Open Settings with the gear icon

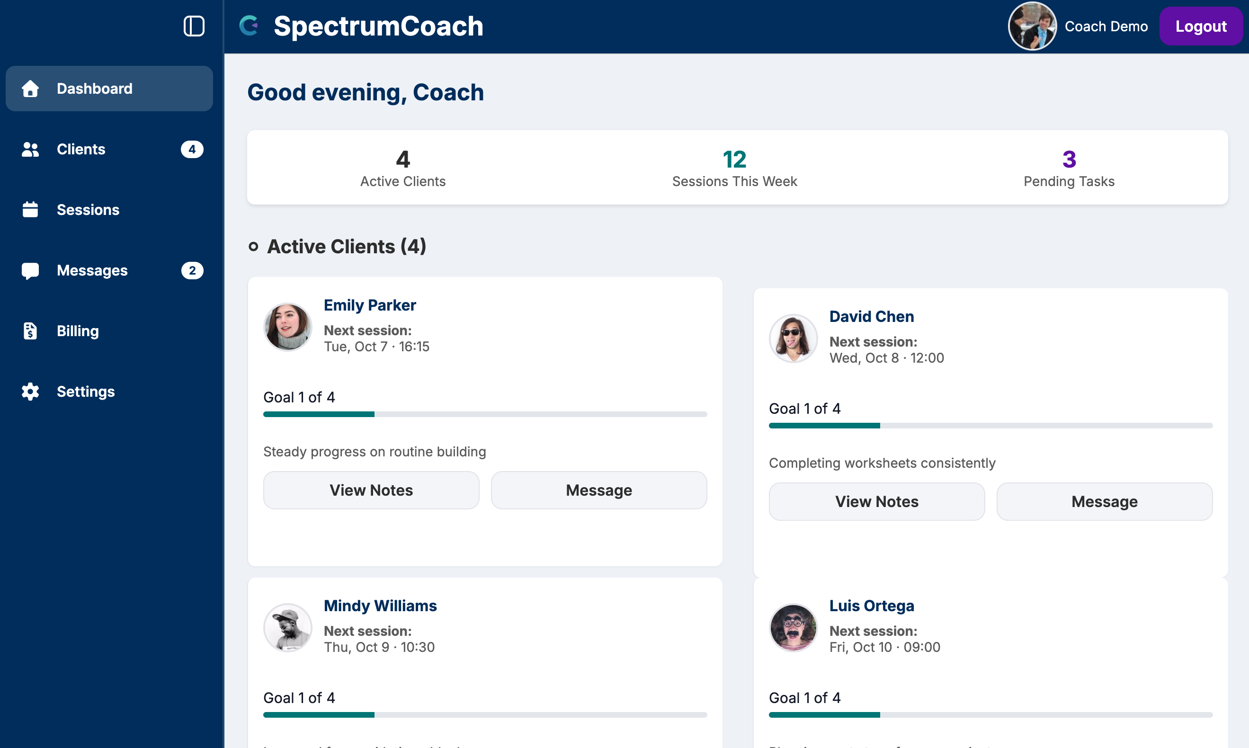tap(30, 392)
